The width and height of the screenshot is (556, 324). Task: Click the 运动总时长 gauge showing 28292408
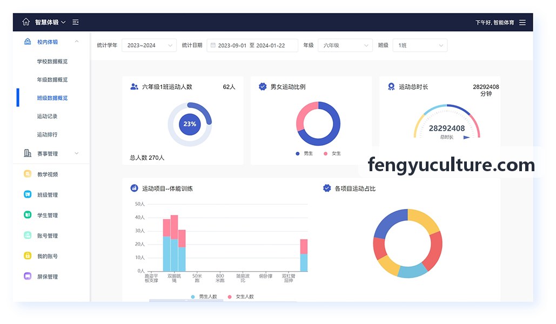tap(447, 122)
